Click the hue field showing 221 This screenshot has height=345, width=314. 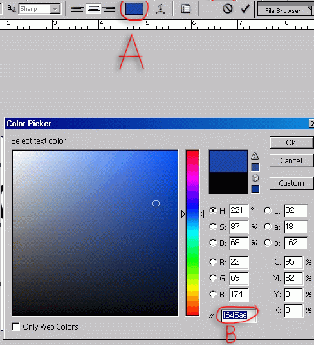239,210
